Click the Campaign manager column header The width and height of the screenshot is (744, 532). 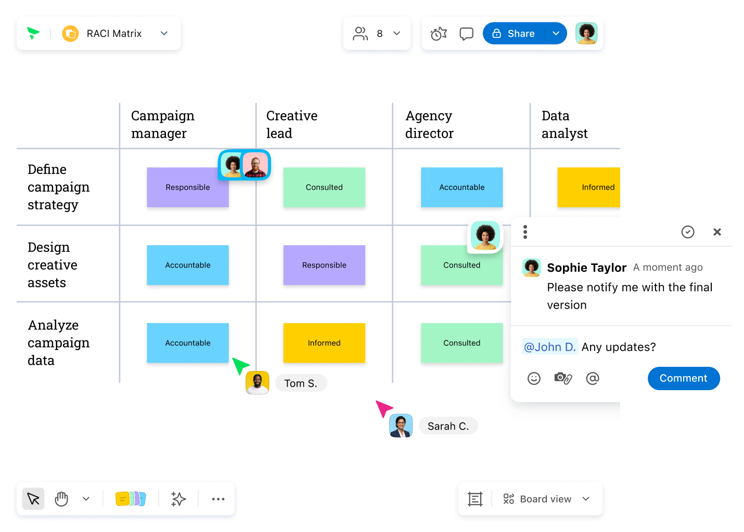click(163, 125)
